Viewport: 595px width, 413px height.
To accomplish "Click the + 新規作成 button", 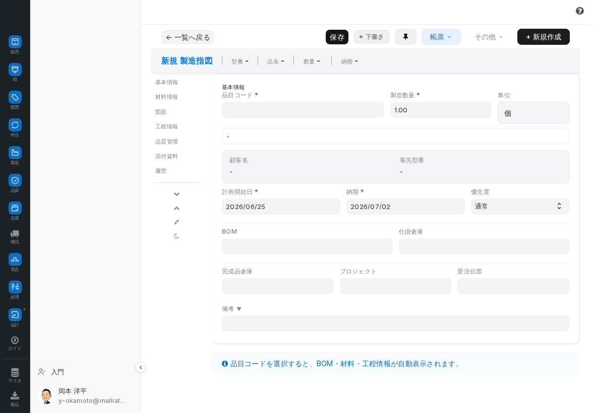I will pyautogui.click(x=544, y=37).
